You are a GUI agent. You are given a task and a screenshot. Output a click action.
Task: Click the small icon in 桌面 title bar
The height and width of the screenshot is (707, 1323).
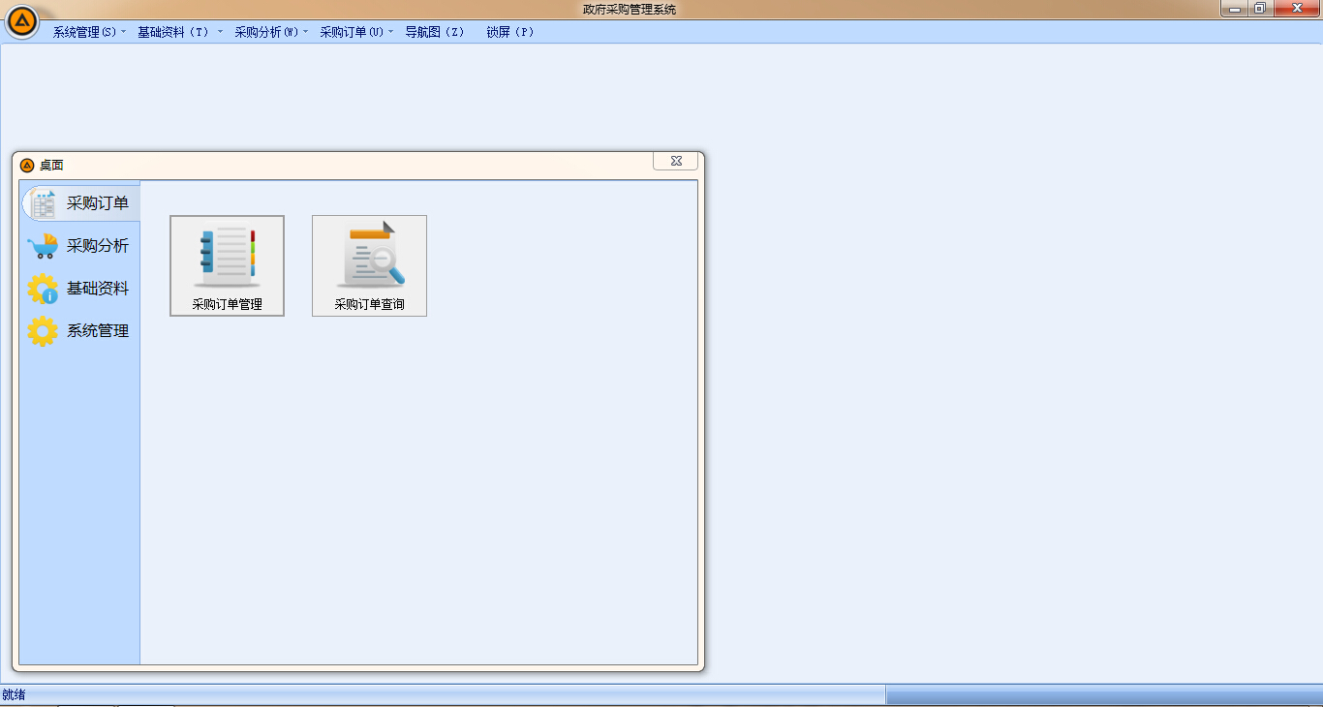coord(27,166)
